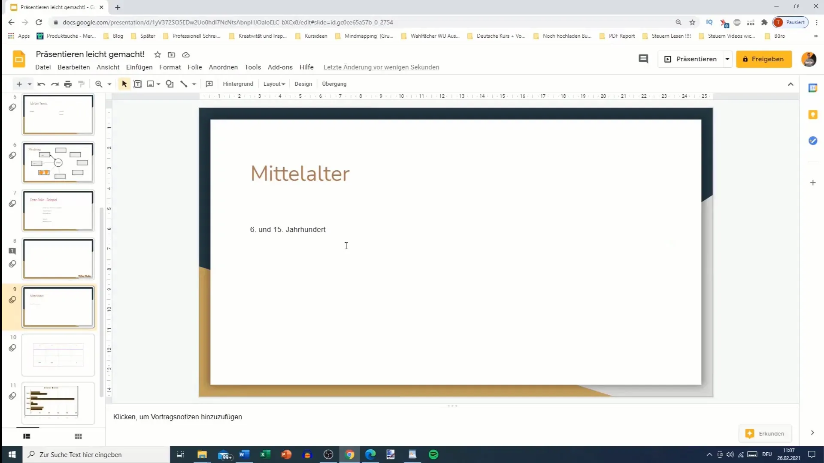Open the Hilfe menu
Viewport: 824px width, 463px height.
pos(306,67)
